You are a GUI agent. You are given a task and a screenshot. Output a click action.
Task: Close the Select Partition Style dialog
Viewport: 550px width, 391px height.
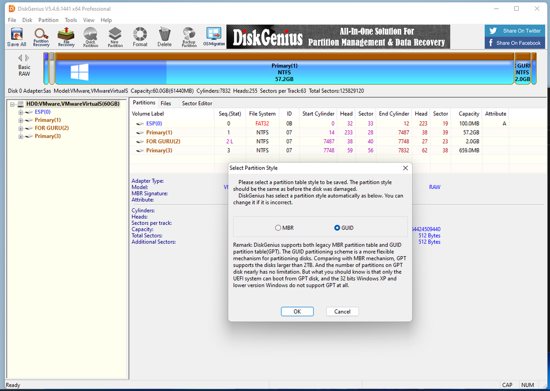point(405,168)
